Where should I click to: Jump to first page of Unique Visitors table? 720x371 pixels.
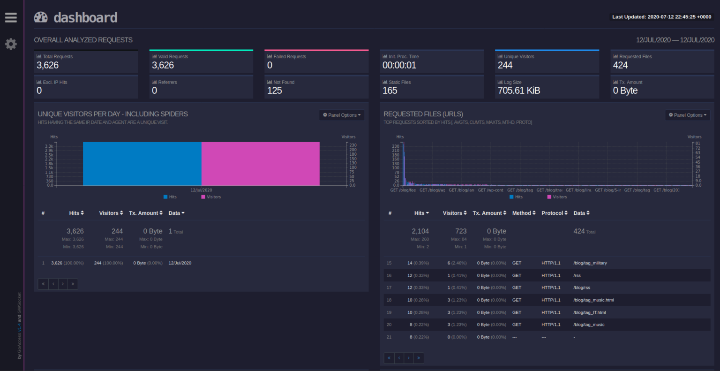(43, 284)
